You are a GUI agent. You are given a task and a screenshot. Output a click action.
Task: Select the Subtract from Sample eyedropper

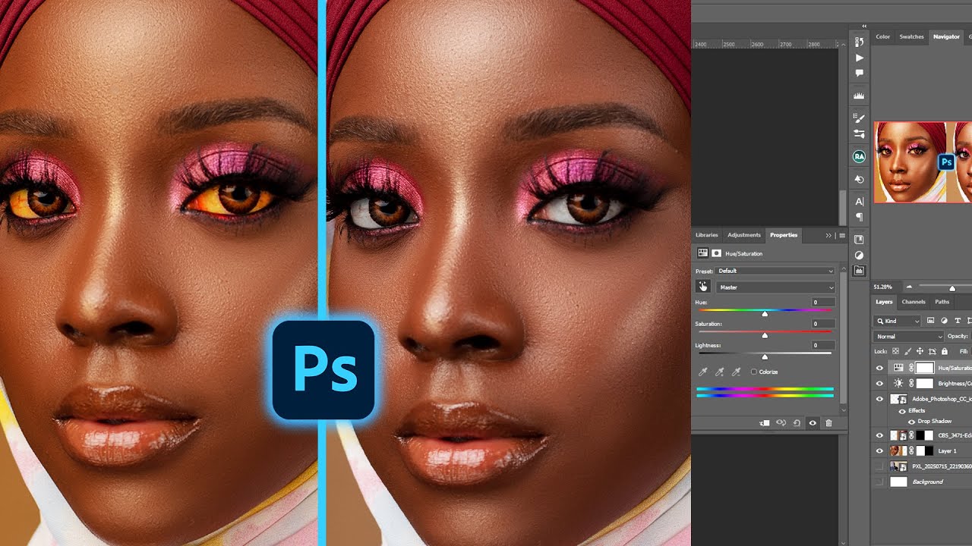(x=736, y=372)
